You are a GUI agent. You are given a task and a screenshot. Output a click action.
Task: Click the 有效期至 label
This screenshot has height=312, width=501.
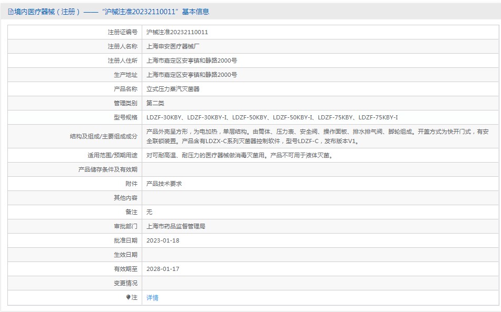pyautogui.click(x=125, y=269)
